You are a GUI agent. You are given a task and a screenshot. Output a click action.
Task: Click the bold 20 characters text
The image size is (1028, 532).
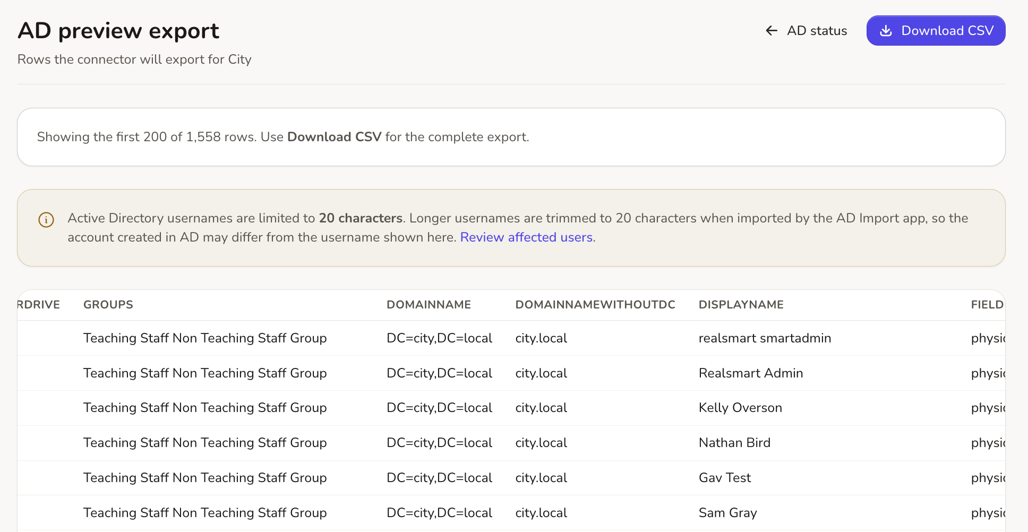361,218
